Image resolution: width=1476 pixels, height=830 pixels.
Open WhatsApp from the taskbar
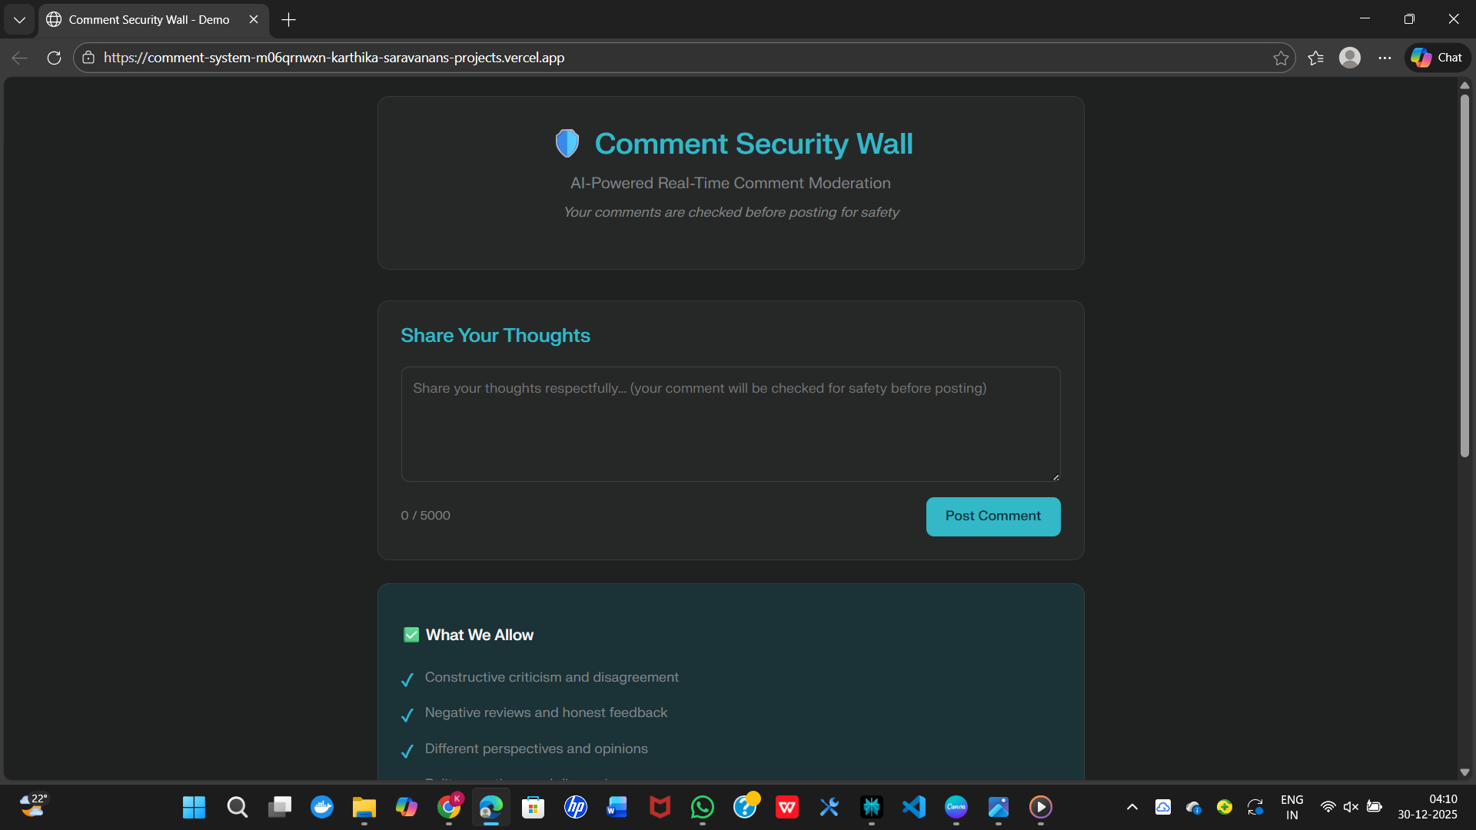(702, 807)
